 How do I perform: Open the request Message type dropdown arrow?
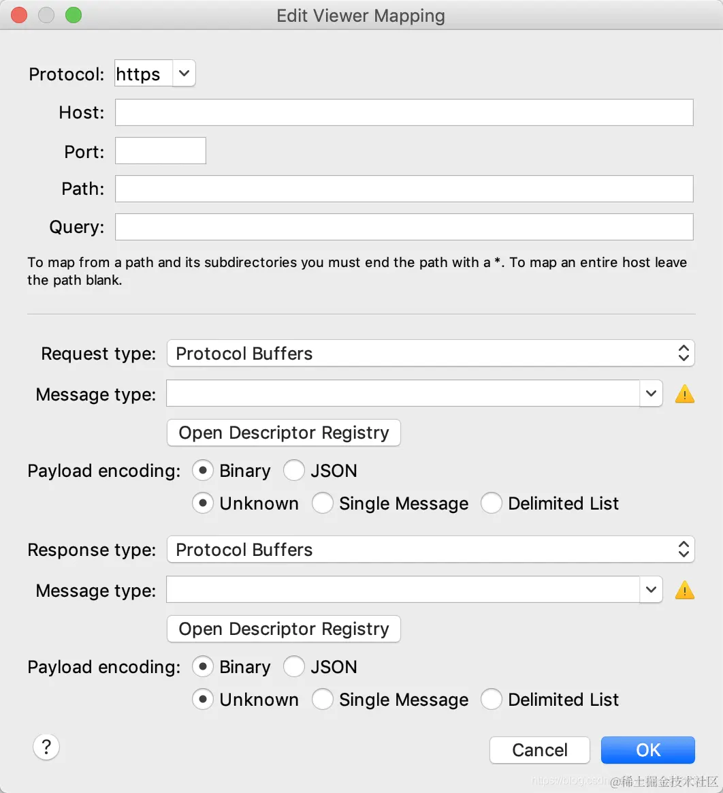click(652, 393)
